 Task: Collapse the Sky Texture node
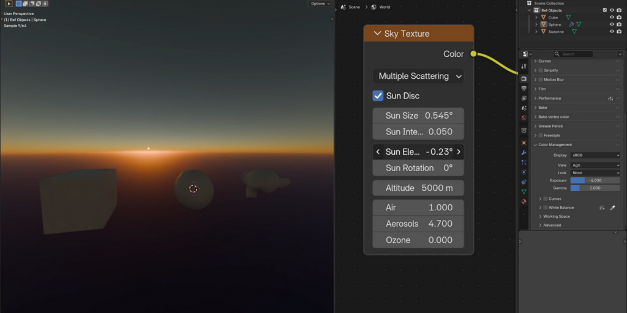point(377,34)
